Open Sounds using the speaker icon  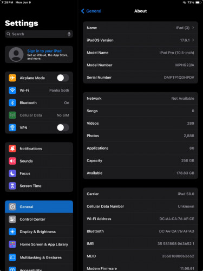click(x=12, y=161)
